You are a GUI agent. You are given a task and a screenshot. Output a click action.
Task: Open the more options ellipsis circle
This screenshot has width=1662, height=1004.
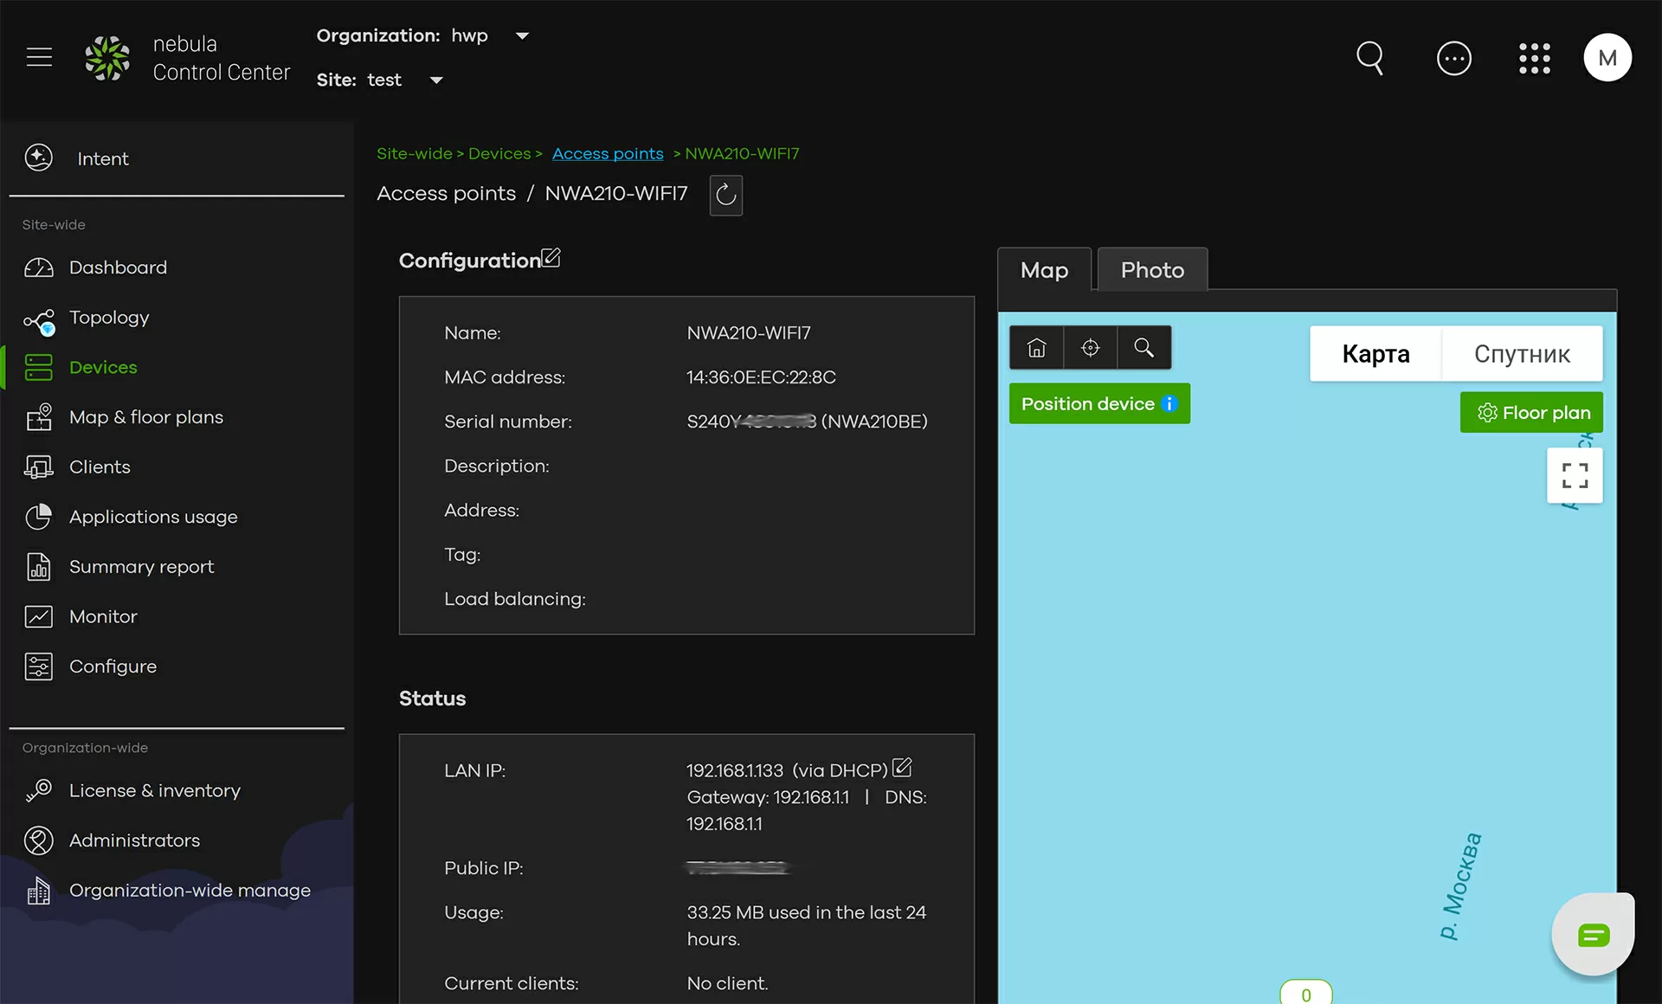(1454, 58)
